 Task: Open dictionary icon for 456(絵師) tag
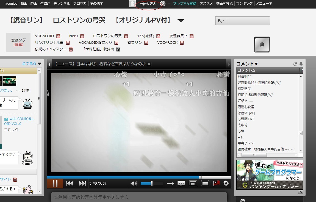pyautogui.click(x=158, y=36)
